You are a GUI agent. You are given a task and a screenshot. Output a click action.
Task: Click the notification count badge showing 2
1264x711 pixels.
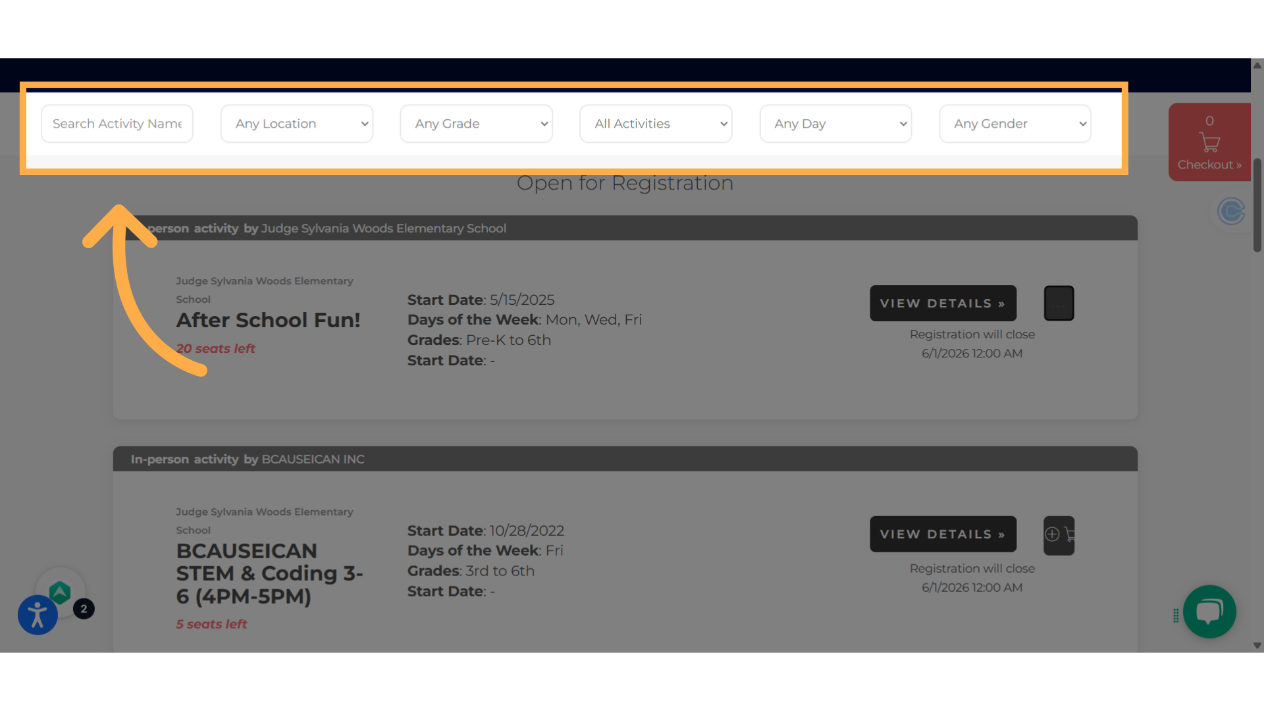coord(84,609)
